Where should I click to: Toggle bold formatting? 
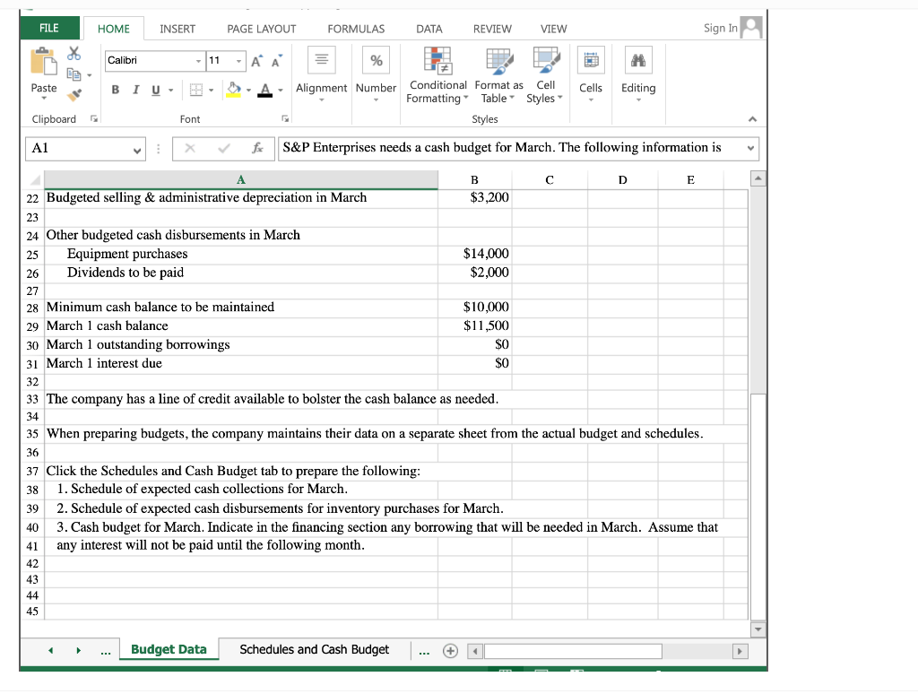click(x=115, y=91)
